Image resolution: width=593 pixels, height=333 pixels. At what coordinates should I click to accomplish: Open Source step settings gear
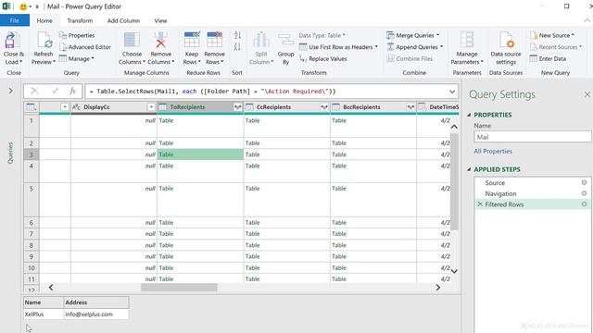tap(584, 183)
